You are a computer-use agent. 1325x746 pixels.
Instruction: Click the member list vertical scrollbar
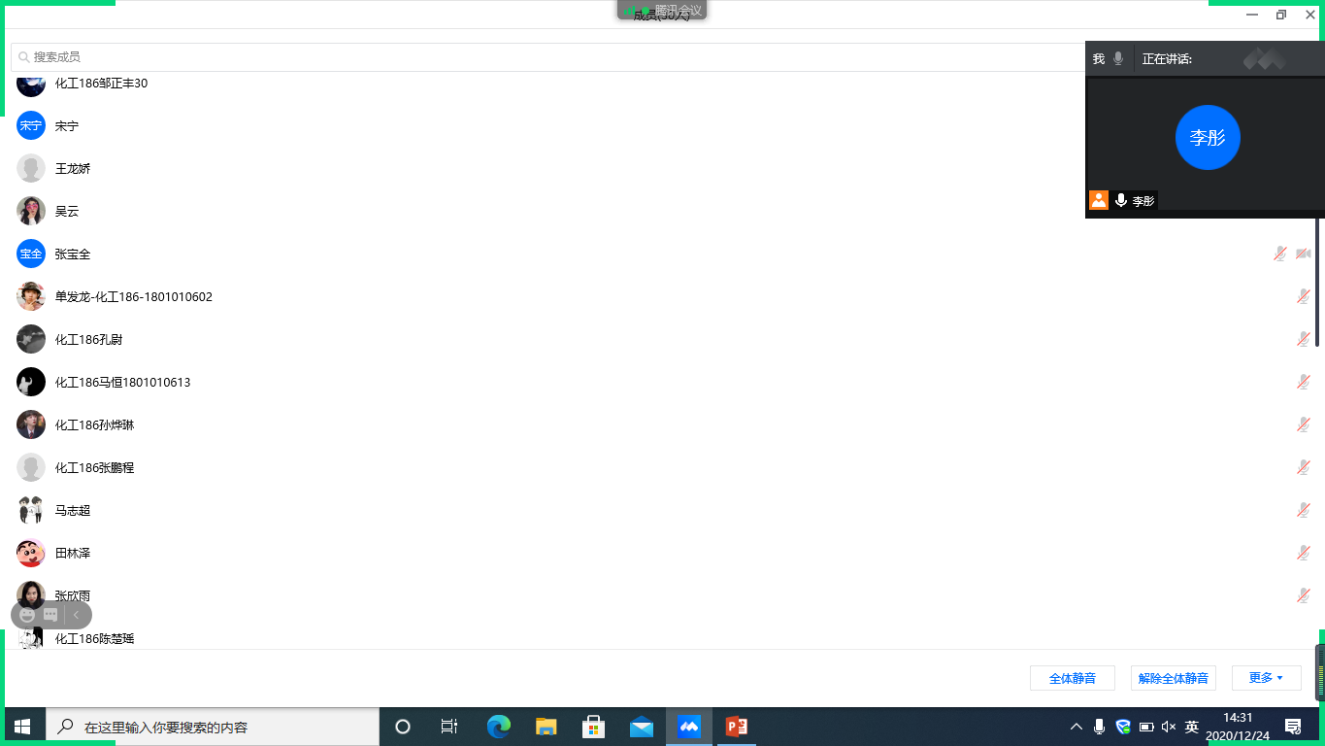tap(1317, 282)
